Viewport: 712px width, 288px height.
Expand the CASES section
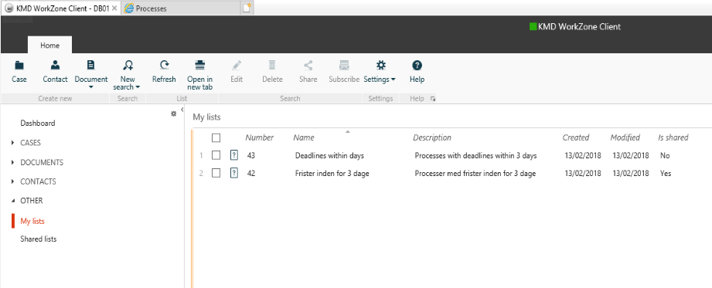pos(12,143)
